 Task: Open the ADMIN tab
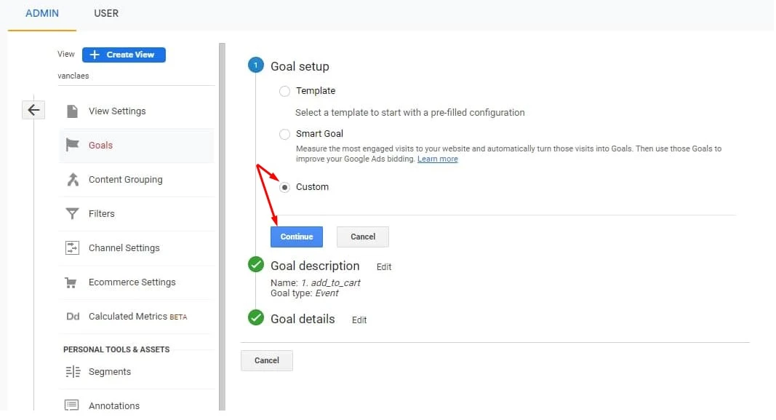tap(41, 13)
